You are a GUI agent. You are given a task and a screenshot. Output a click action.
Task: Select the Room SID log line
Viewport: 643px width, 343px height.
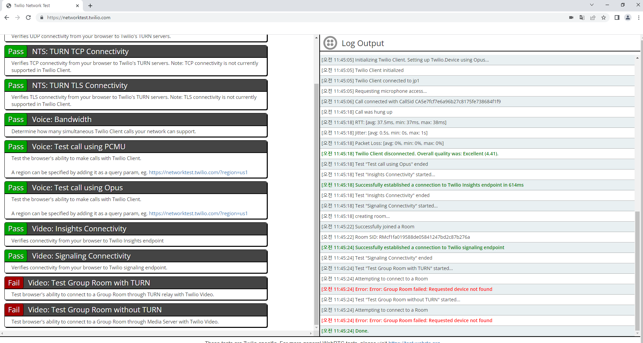pyautogui.click(x=478, y=237)
